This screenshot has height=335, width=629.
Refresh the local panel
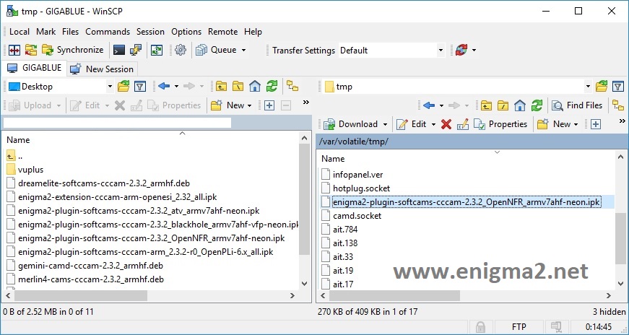pyautogui.click(x=272, y=86)
